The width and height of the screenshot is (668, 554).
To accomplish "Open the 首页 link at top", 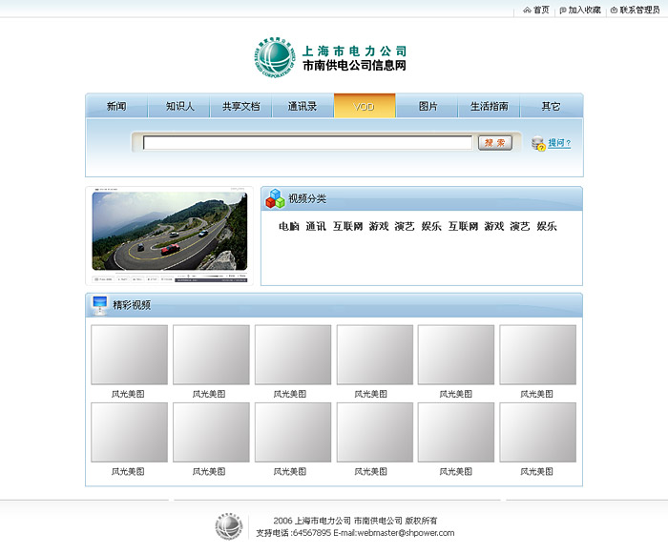I will click(541, 10).
